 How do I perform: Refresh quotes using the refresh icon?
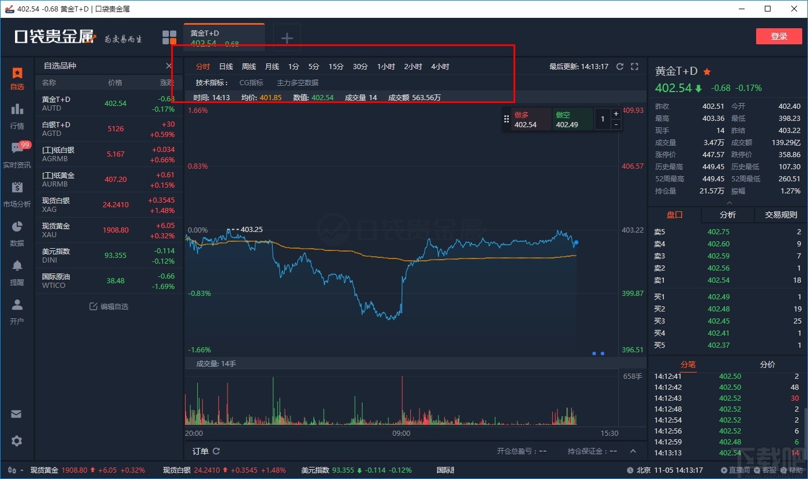pos(620,66)
